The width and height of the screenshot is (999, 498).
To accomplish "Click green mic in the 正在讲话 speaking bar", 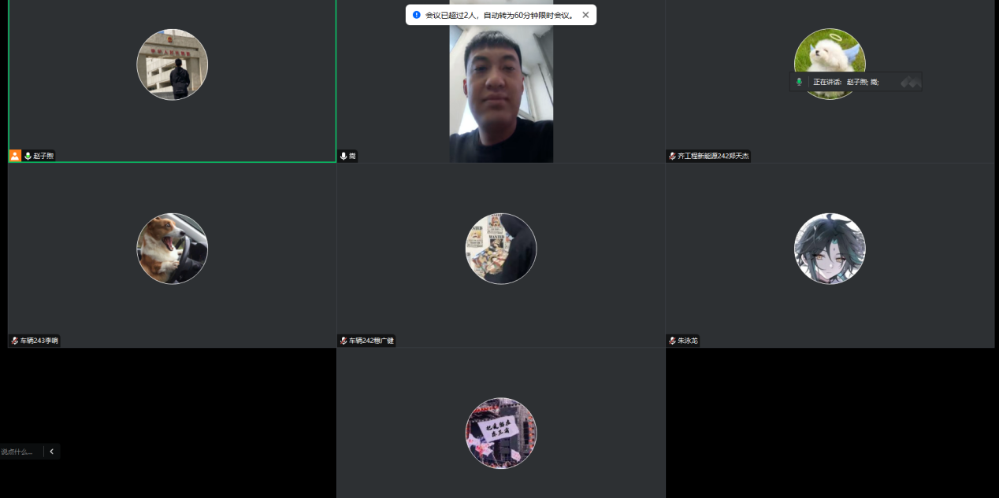I will pyautogui.click(x=799, y=82).
